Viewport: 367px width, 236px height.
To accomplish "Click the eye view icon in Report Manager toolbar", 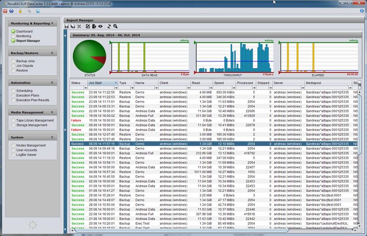I will [x=100, y=26].
